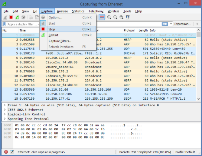This screenshot has width=202, height=156.
Task: Select Stop in the Capture menu
Action: point(68,29)
